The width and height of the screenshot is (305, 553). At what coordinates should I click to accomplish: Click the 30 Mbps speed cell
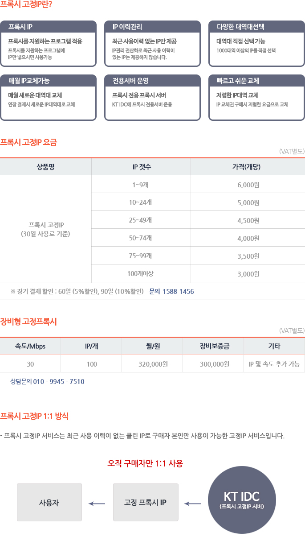click(30, 364)
